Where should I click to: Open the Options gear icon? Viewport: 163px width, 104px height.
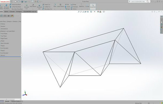40,1
